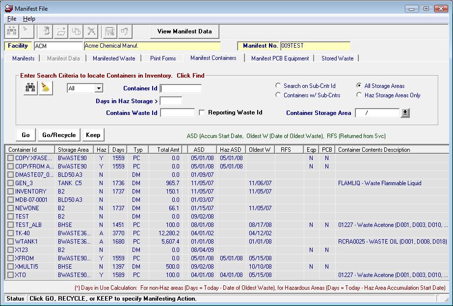The image size is (453, 306).
Task: Check the WTANK1 container row checkbox
Action: 11,242
